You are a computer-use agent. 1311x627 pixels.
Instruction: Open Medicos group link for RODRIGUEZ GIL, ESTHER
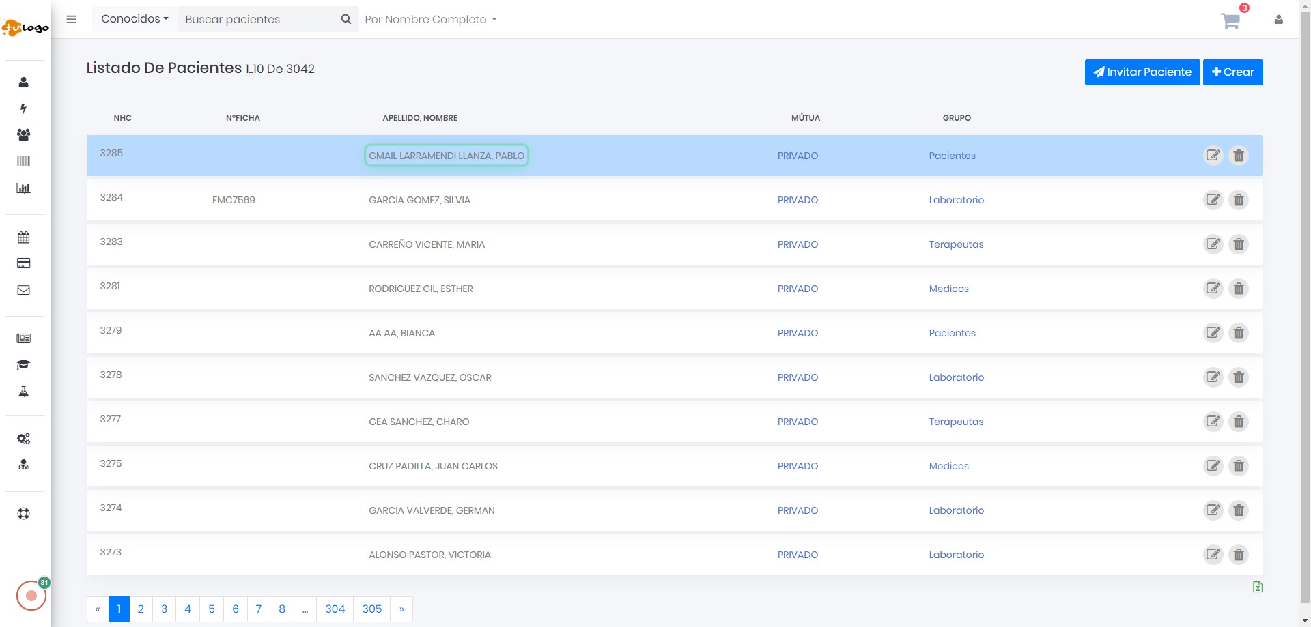tap(948, 289)
